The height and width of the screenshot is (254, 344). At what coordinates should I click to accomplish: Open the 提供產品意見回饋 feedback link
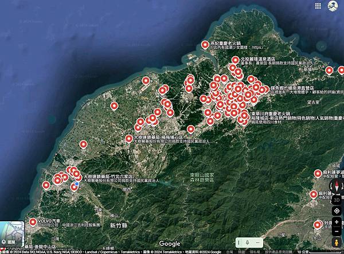pos(279,252)
